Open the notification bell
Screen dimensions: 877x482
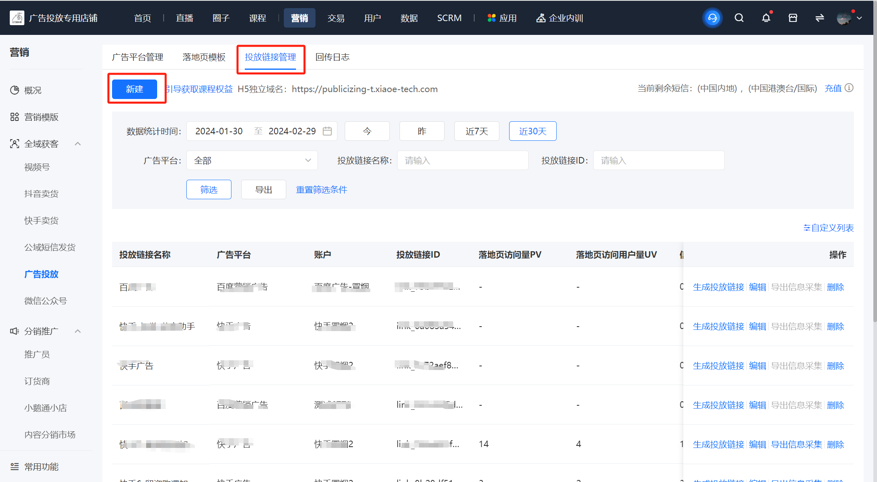[x=766, y=18]
